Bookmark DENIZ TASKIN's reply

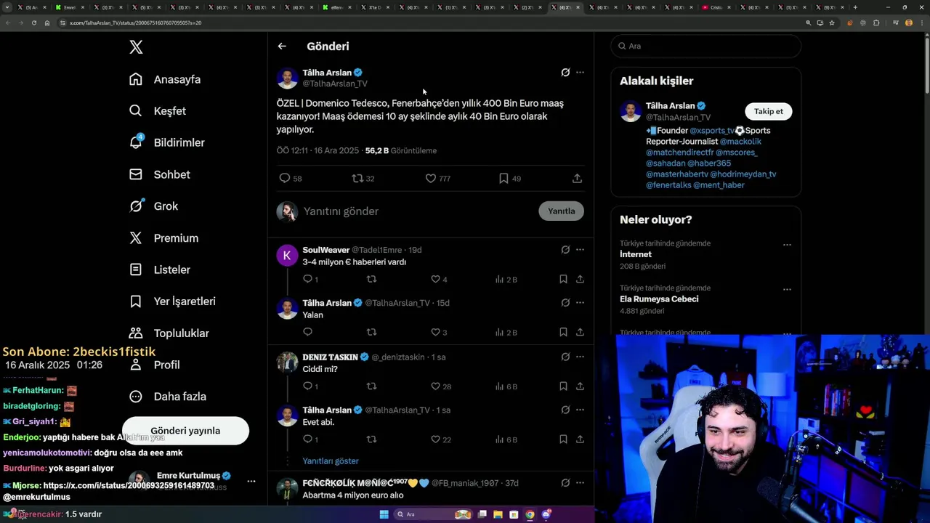563,386
